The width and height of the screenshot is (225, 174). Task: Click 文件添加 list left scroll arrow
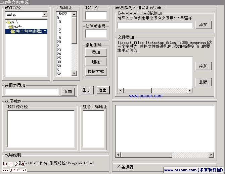coord(121,90)
